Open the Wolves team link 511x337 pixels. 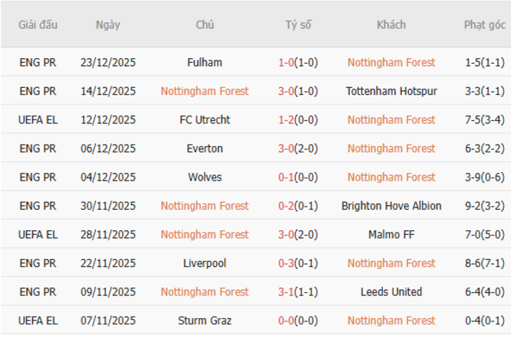[205, 177]
